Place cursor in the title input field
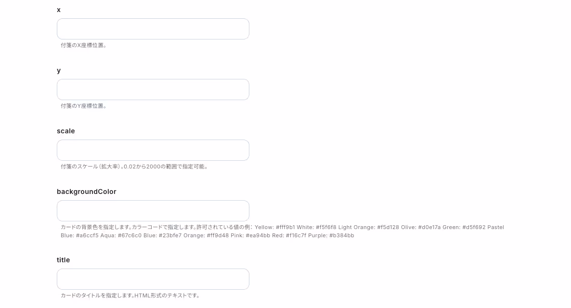This screenshot has height=308, width=571. (x=153, y=279)
